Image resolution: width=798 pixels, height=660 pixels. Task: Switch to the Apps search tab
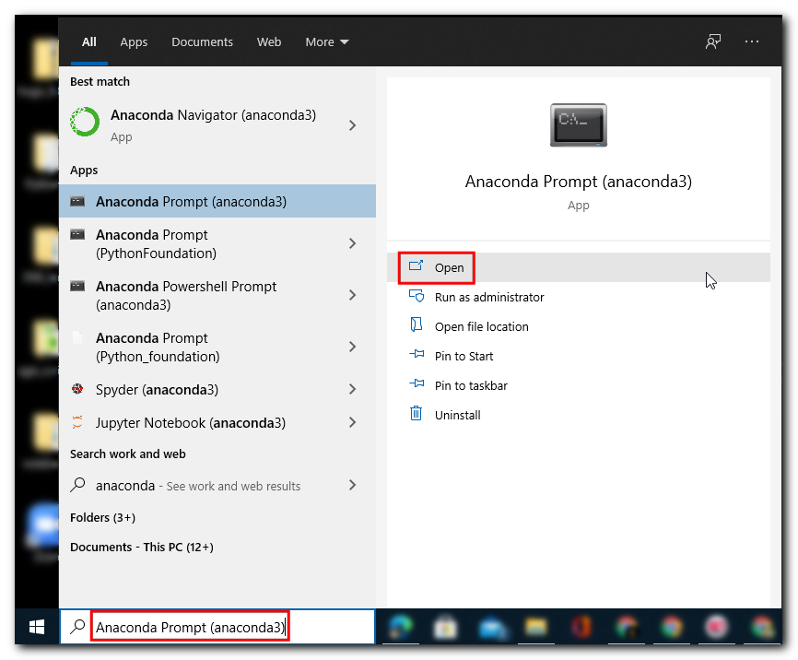[134, 41]
